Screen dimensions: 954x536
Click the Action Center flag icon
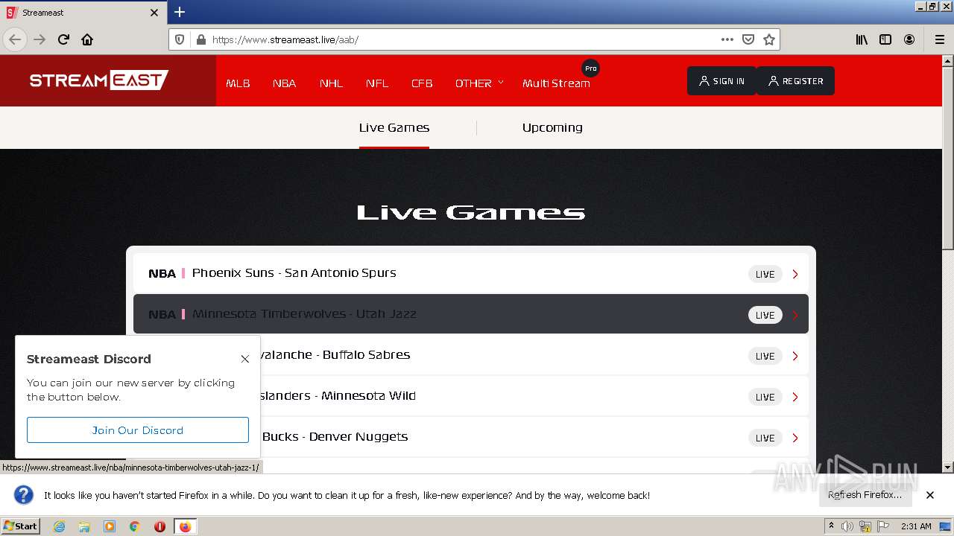pos(883,526)
